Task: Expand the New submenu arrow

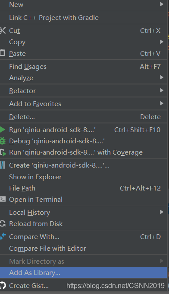Action: click(x=162, y=4)
